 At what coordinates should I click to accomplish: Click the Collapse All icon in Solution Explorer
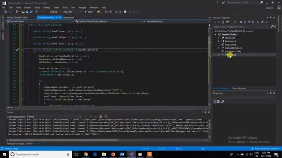coord(249,22)
